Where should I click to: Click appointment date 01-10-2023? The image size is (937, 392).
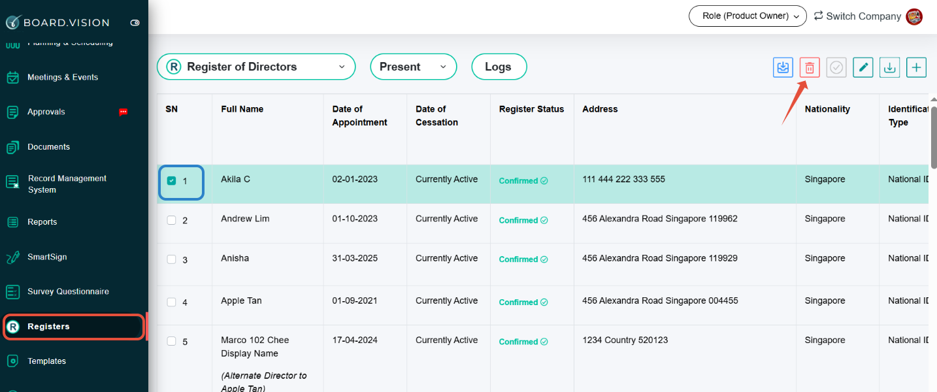click(355, 219)
